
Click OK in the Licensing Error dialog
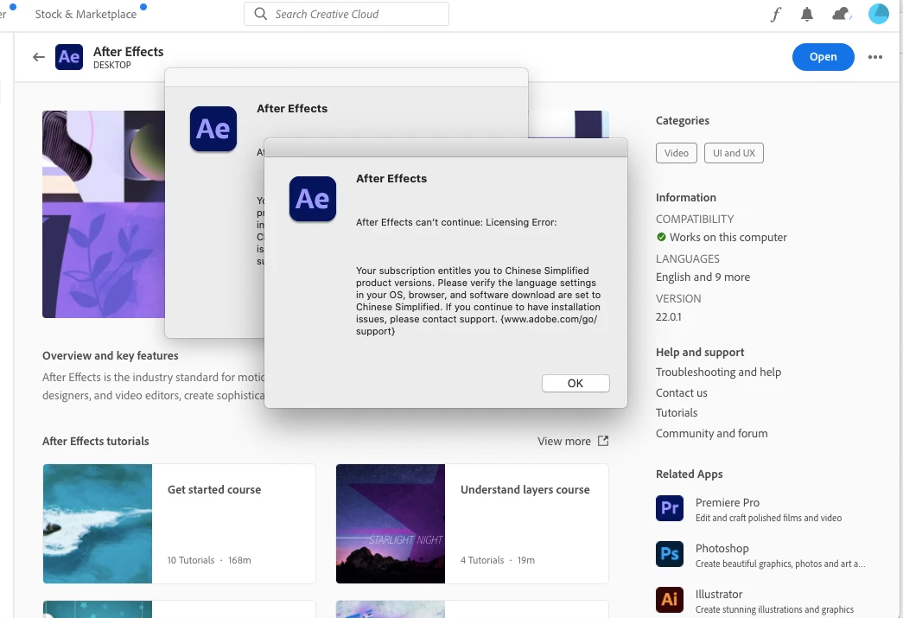pos(576,383)
